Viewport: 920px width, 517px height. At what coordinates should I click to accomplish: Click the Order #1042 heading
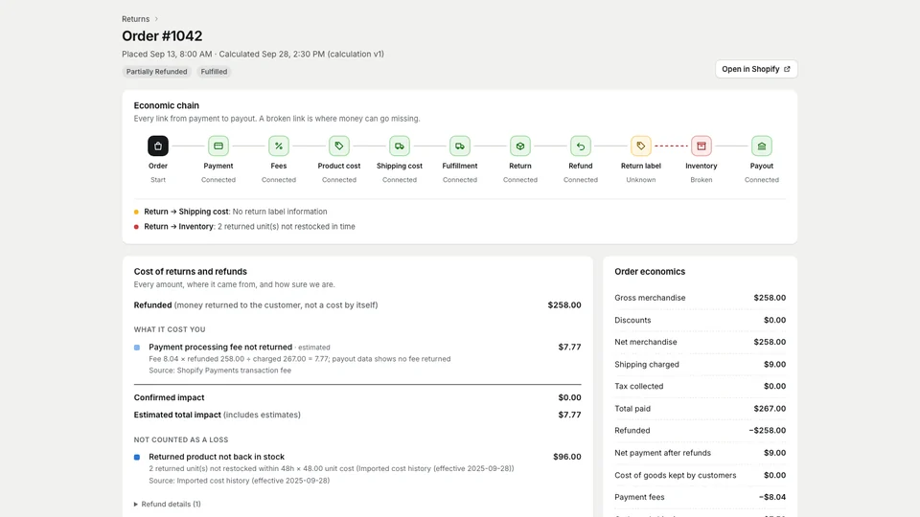pyautogui.click(x=162, y=35)
